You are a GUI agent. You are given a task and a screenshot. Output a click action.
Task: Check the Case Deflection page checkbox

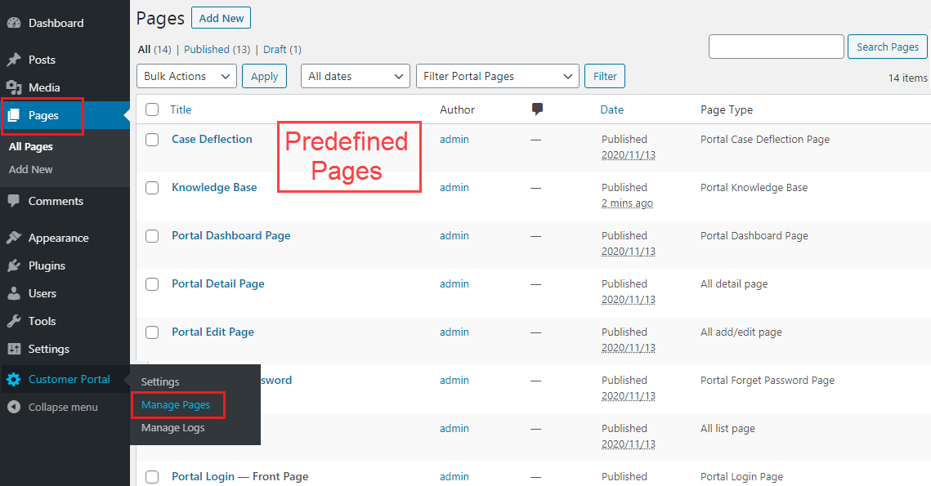[x=152, y=140]
